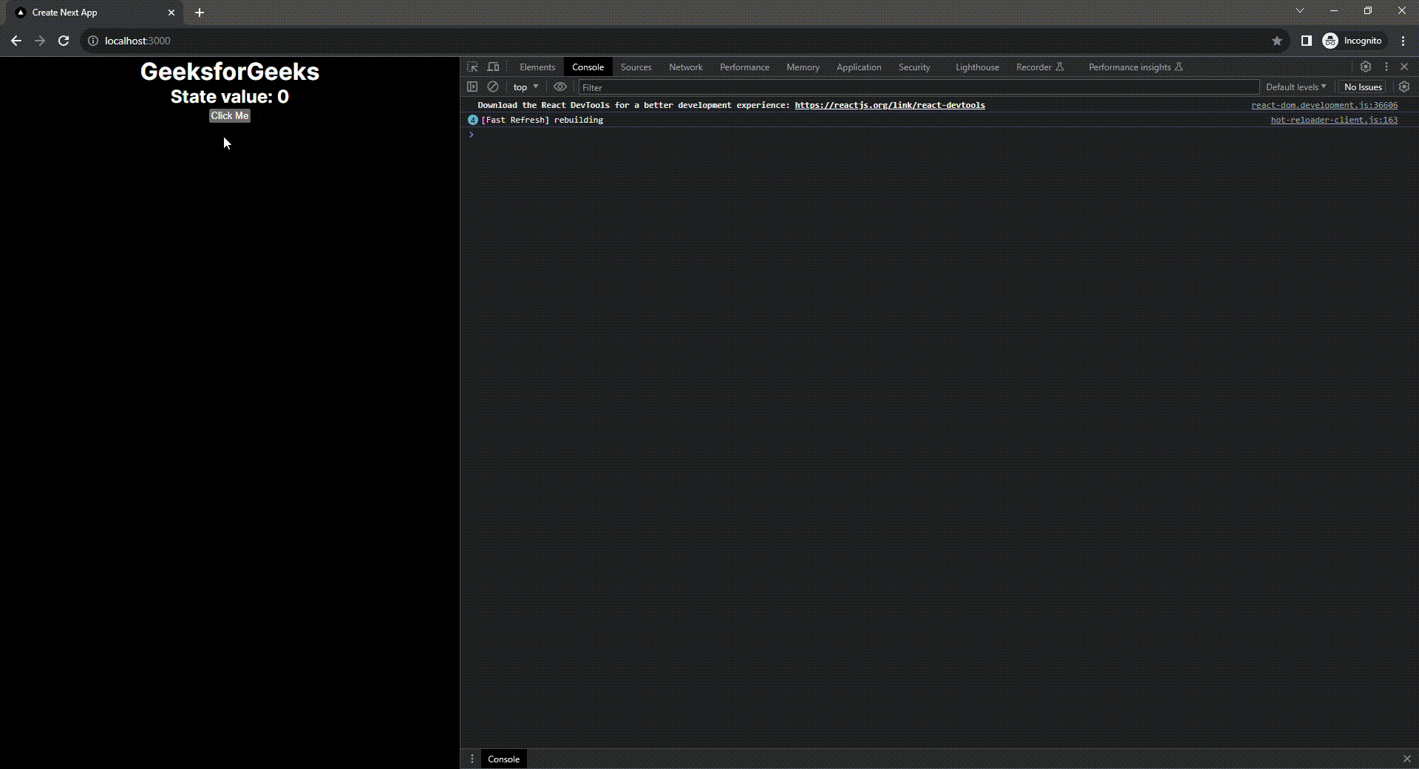This screenshot has height=769, width=1419.
Task: Close the Create Next App tab
Action: click(171, 13)
